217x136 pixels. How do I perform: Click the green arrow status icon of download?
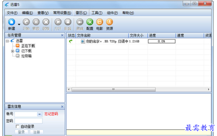tap(71, 41)
